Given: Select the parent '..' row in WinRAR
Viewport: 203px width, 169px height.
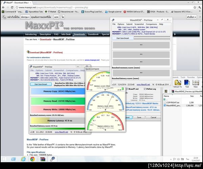Looking at the screenshot, I should [166, 99].
